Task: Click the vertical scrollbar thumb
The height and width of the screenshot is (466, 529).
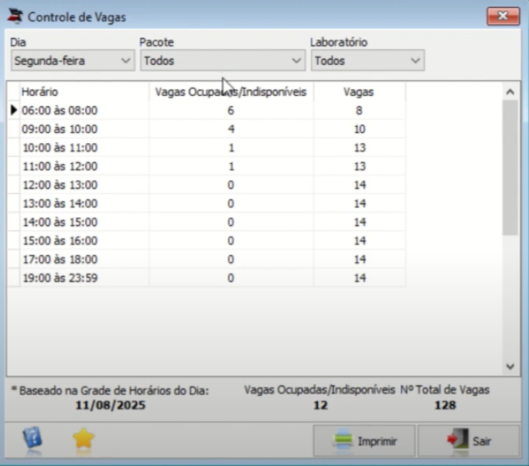Action: coord(510,168)
